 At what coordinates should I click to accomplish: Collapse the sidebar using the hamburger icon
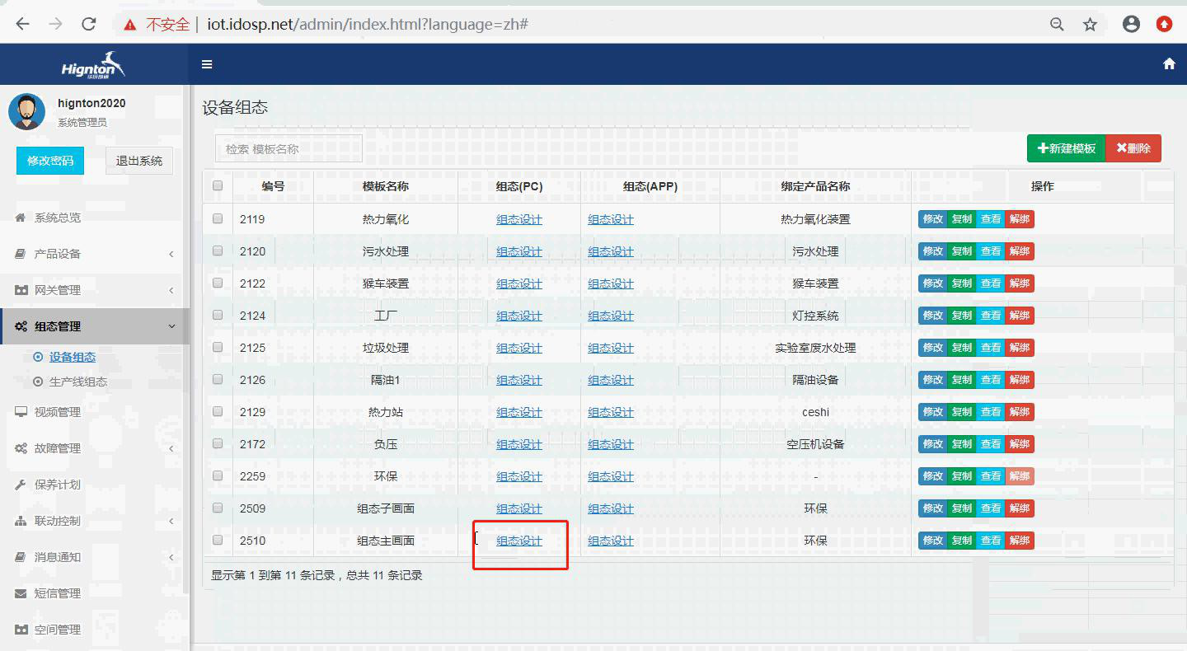click(207, 63)
